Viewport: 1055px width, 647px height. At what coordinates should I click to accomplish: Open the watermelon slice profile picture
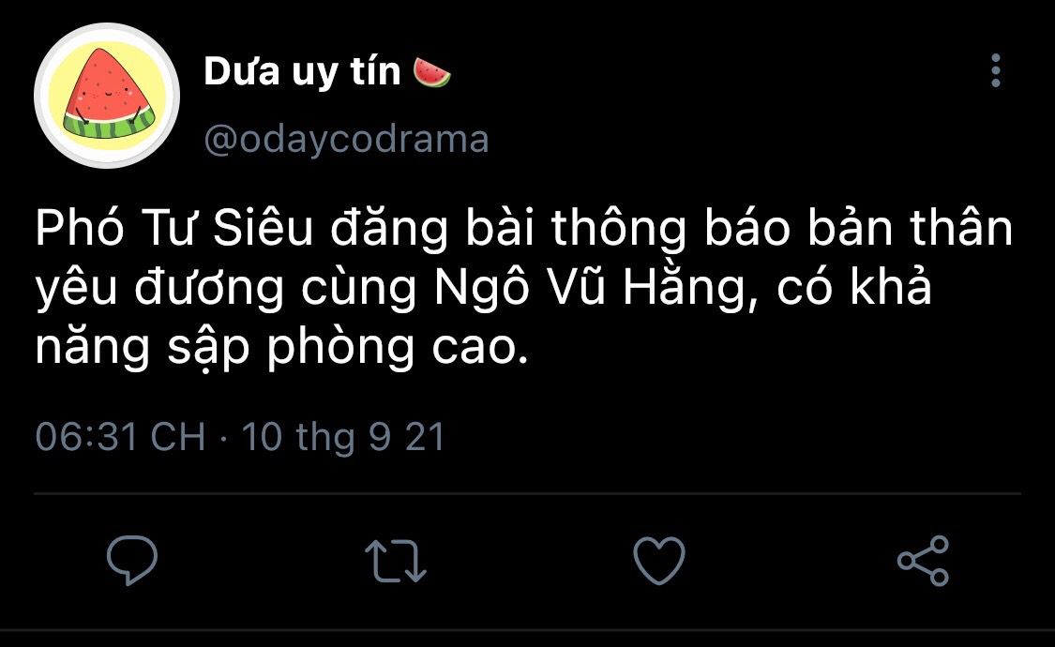107,96
